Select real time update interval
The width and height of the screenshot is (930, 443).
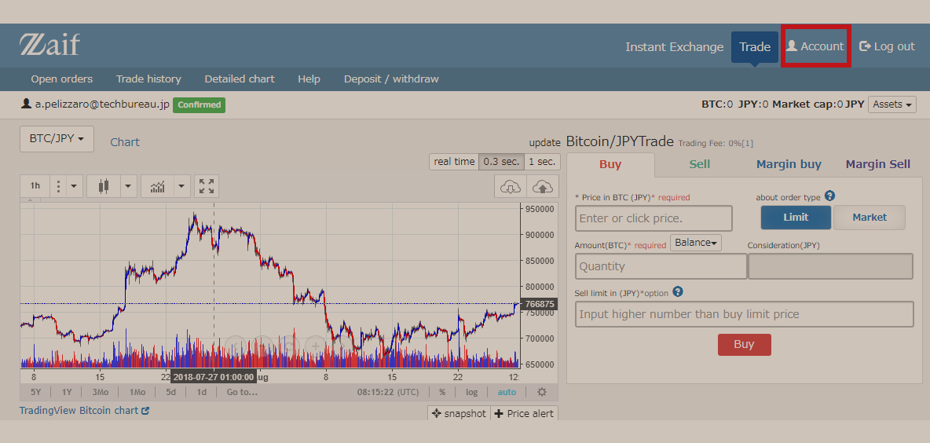pos(454,161)
